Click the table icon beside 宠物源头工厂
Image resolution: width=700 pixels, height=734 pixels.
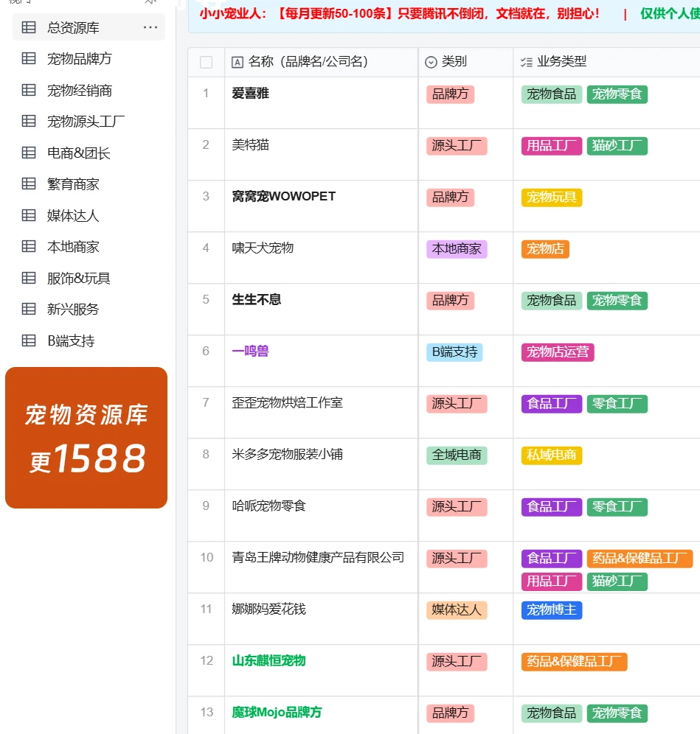pos(29,122)
